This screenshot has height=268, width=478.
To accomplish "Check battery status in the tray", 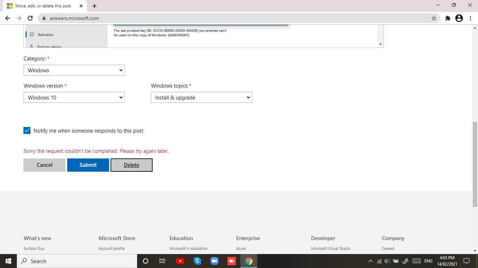I will (396, 261).
